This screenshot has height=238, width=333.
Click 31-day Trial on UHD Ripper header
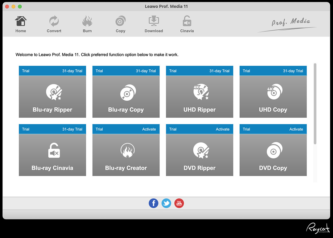pyautogui.click(x=220, y=71)
